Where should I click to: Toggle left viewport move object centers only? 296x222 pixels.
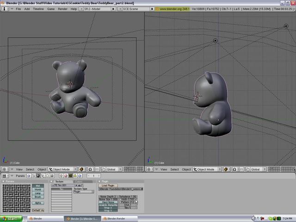(97, 169)
